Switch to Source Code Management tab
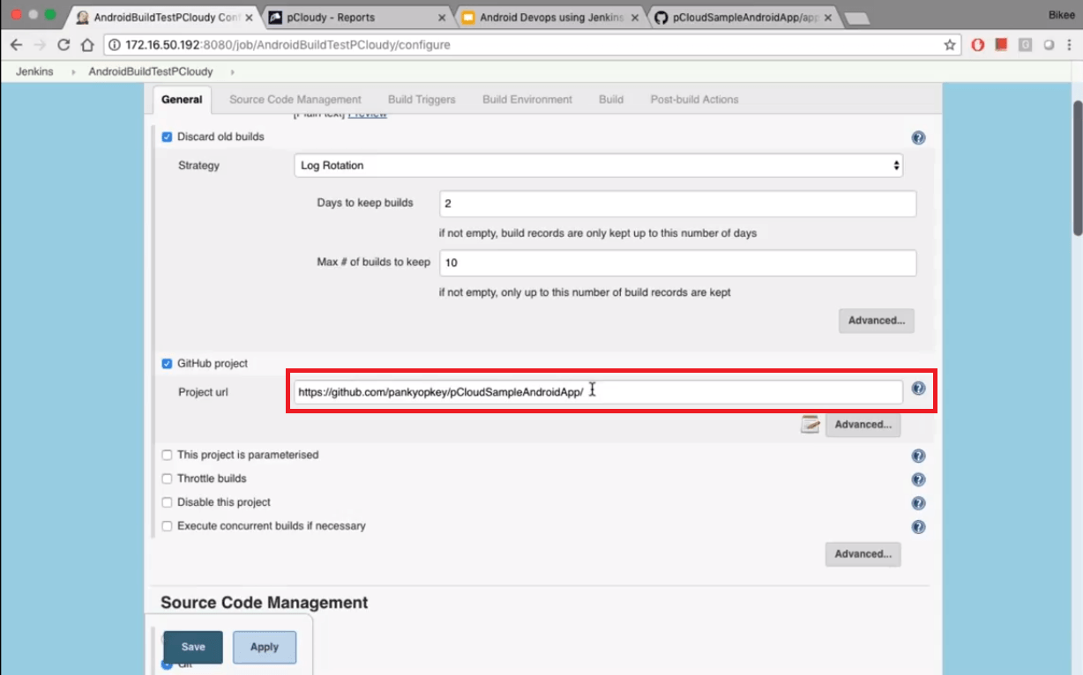 (x=295, y=100)
